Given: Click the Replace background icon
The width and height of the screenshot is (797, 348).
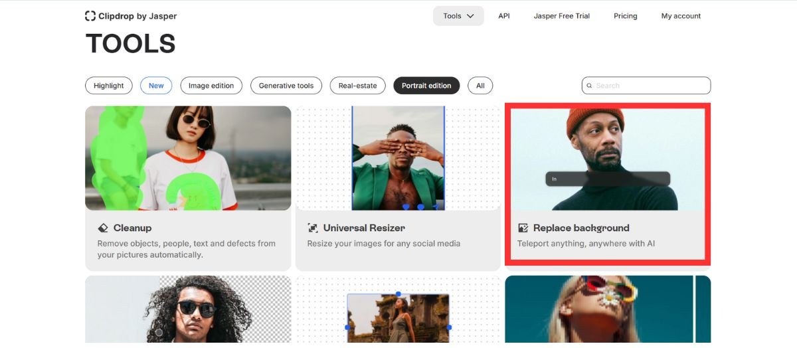Looking at the screenshot, I should pyautogui.click(x=523, y=228).
